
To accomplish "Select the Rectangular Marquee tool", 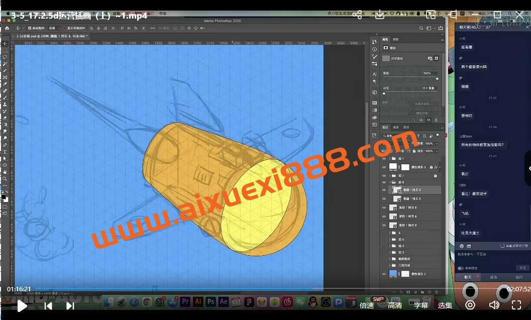I will tap(5, 51).
